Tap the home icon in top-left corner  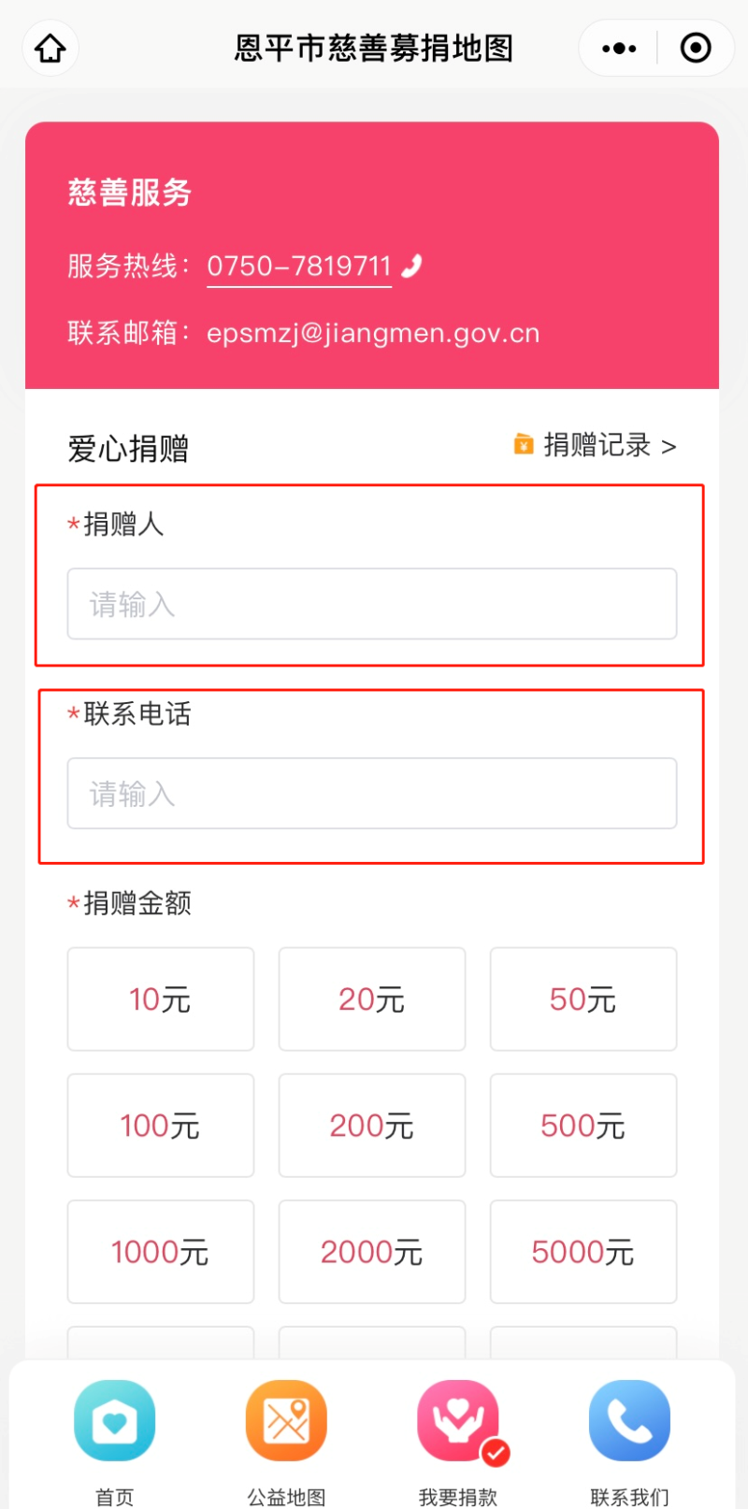point(50,47)
